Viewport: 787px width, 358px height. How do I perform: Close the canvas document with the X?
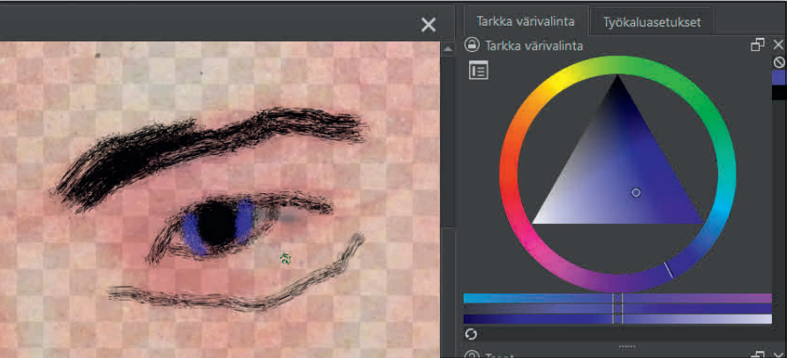[x=428, y=25]
